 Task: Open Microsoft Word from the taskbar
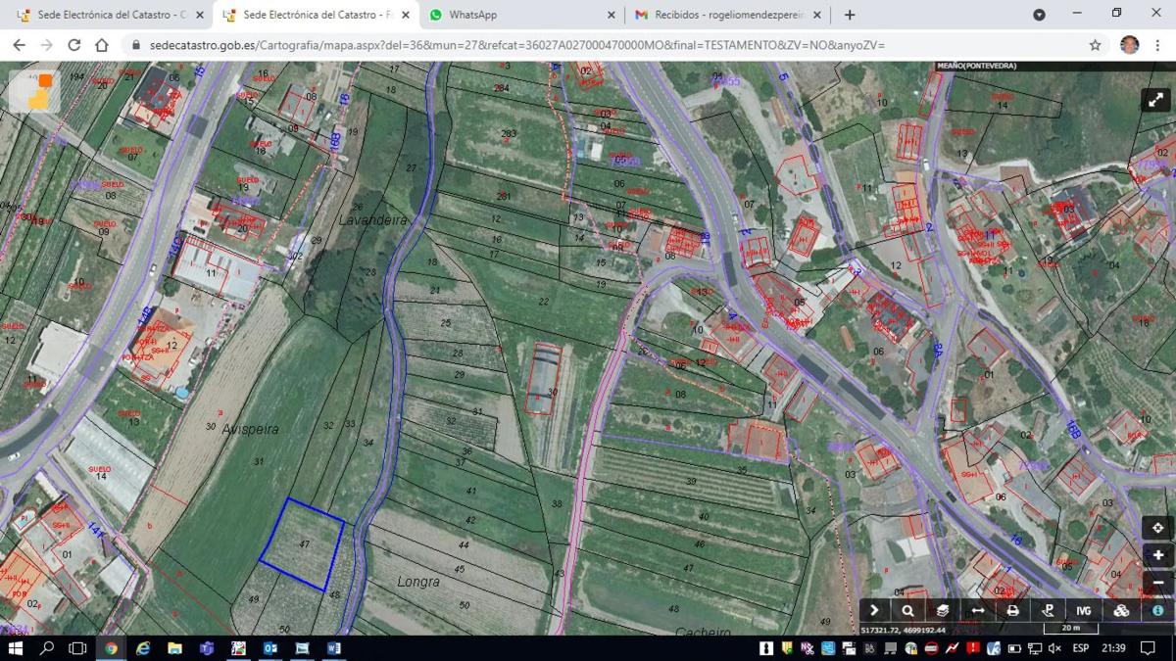(333, 648)
